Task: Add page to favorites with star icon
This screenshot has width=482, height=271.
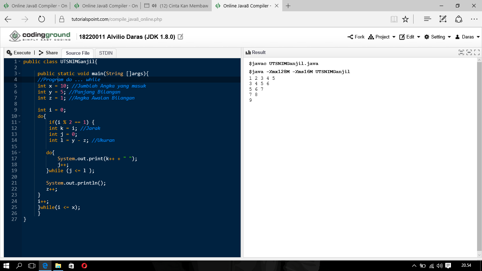Action: (405, 19)
